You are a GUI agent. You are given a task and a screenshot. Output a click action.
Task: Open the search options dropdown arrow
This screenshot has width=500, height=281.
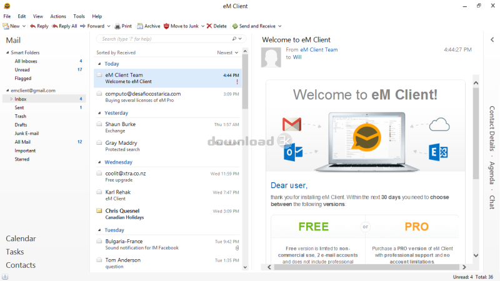click(x=240, y=39)
